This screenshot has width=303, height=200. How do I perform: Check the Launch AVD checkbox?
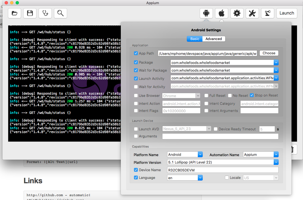pos(136,129)
